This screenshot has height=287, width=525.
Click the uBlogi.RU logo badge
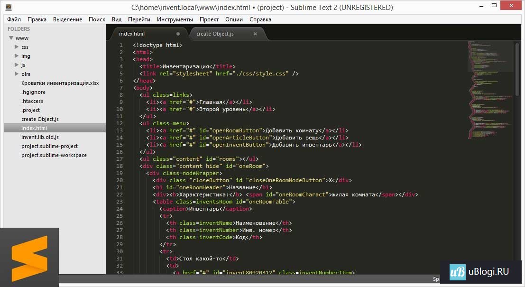pyautogui.click(x=482, y=272)
